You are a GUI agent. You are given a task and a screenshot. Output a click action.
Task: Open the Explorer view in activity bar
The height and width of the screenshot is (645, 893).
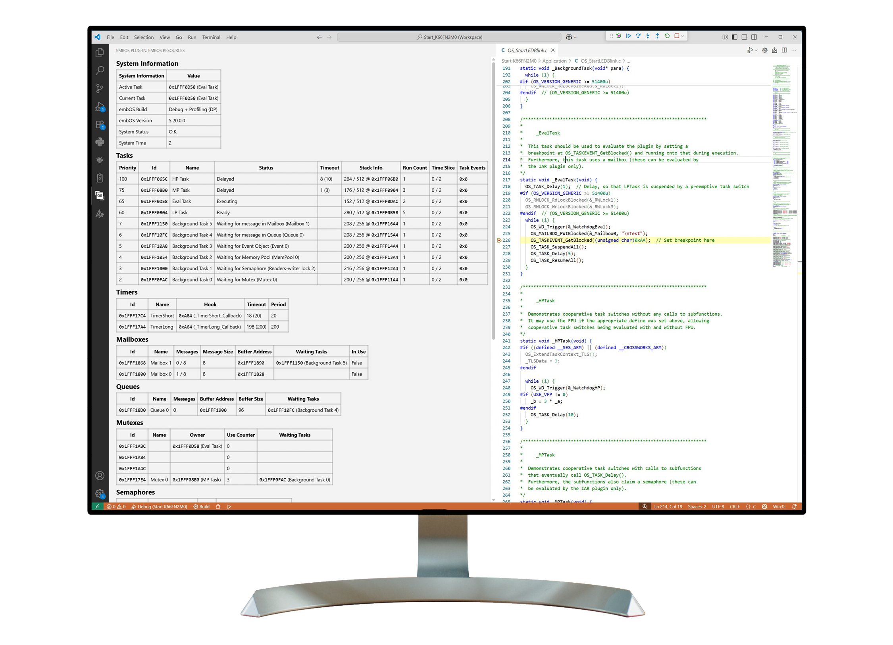[100, 53]
